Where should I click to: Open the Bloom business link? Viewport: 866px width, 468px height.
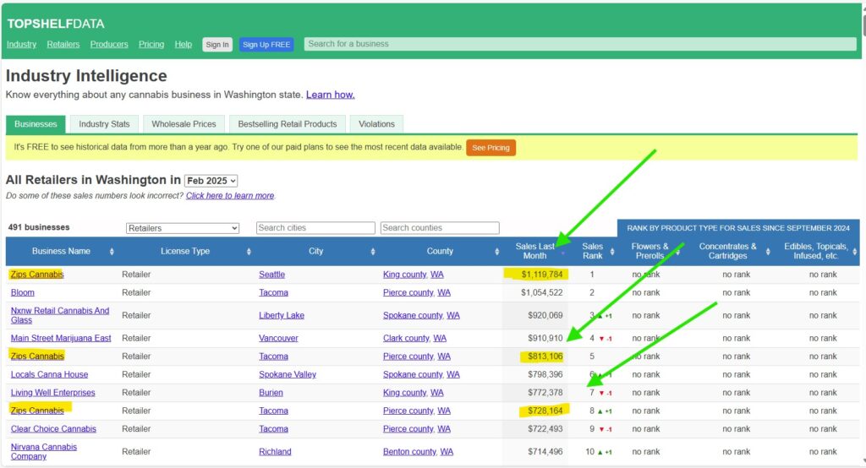23,292
